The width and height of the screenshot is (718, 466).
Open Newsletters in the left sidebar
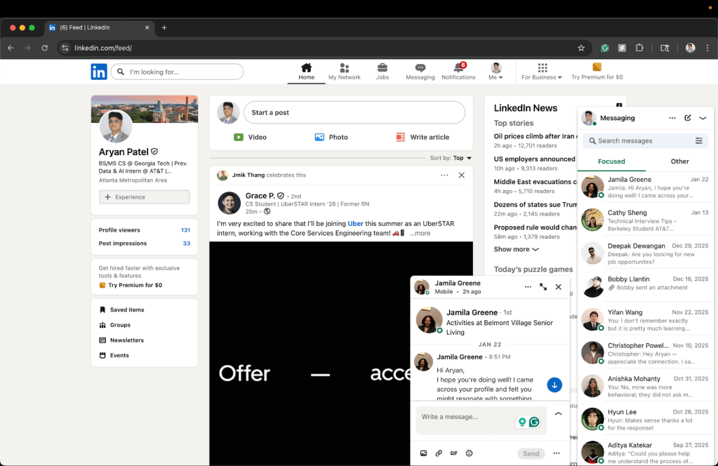(121, 340)
